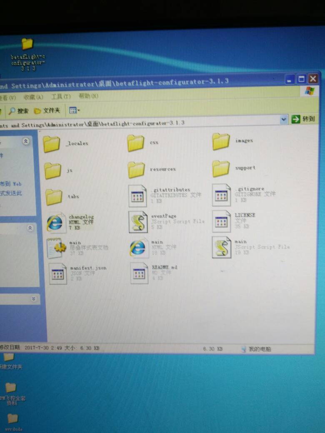
Task: Click the eventPage file name label
Action: [x=164, y=216]
